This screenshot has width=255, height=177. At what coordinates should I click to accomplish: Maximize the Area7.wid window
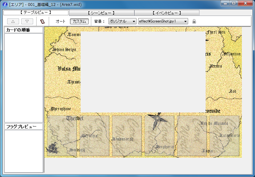234,3
